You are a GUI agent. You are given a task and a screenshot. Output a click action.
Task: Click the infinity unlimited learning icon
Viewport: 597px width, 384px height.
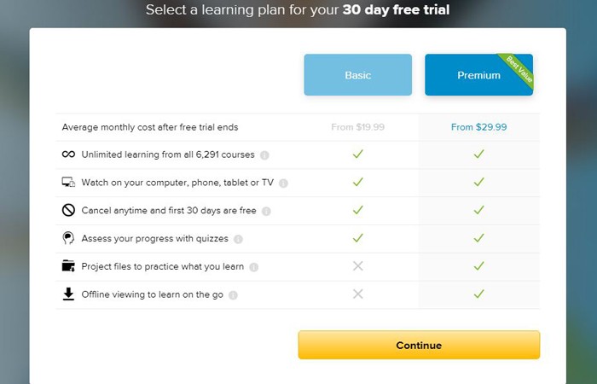[68, 154]
